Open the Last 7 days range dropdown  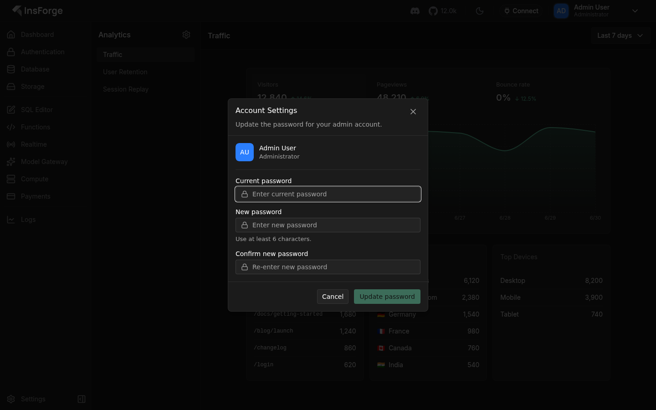pyautogui.click(x=620, y=36)
